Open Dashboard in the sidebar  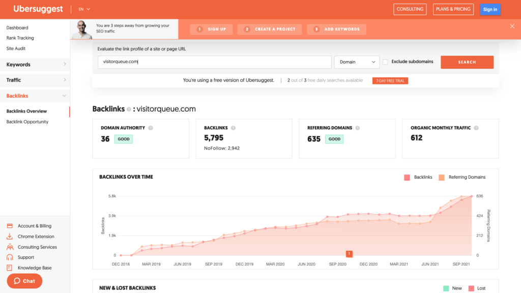[x=17, y=28]
